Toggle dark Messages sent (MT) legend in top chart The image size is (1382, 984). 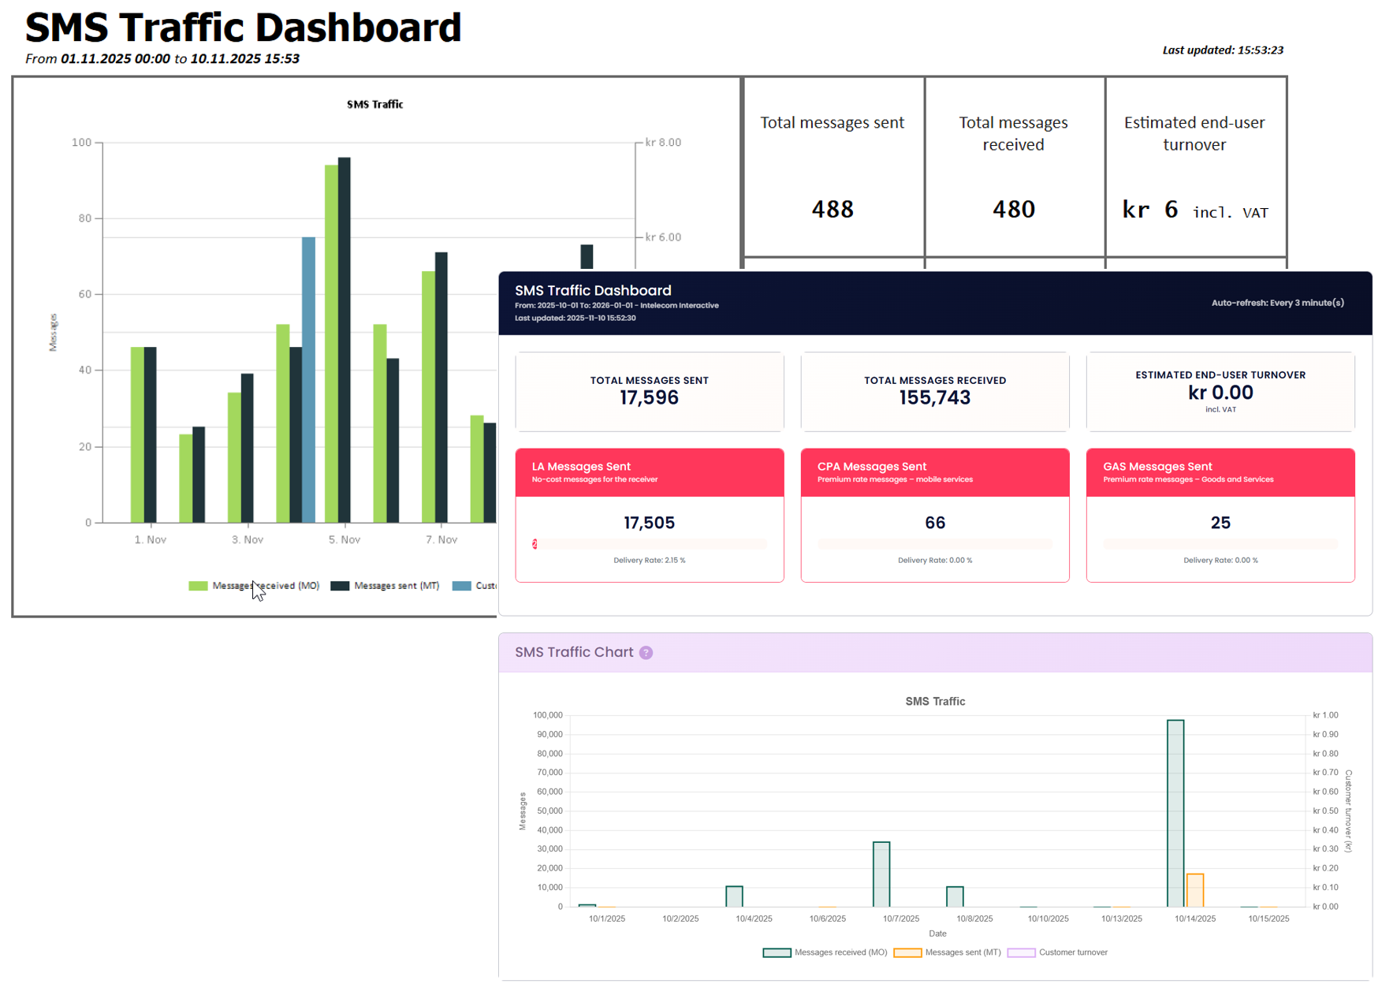point(386,586)
